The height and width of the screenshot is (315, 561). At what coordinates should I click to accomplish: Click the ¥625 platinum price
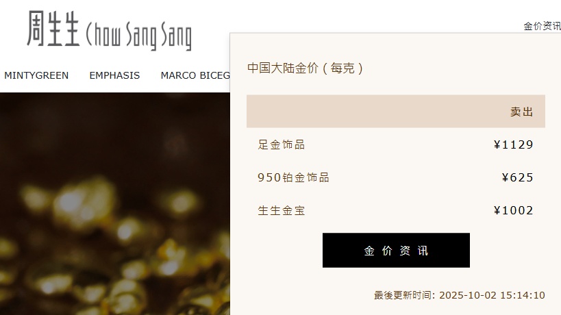(517, 177)
